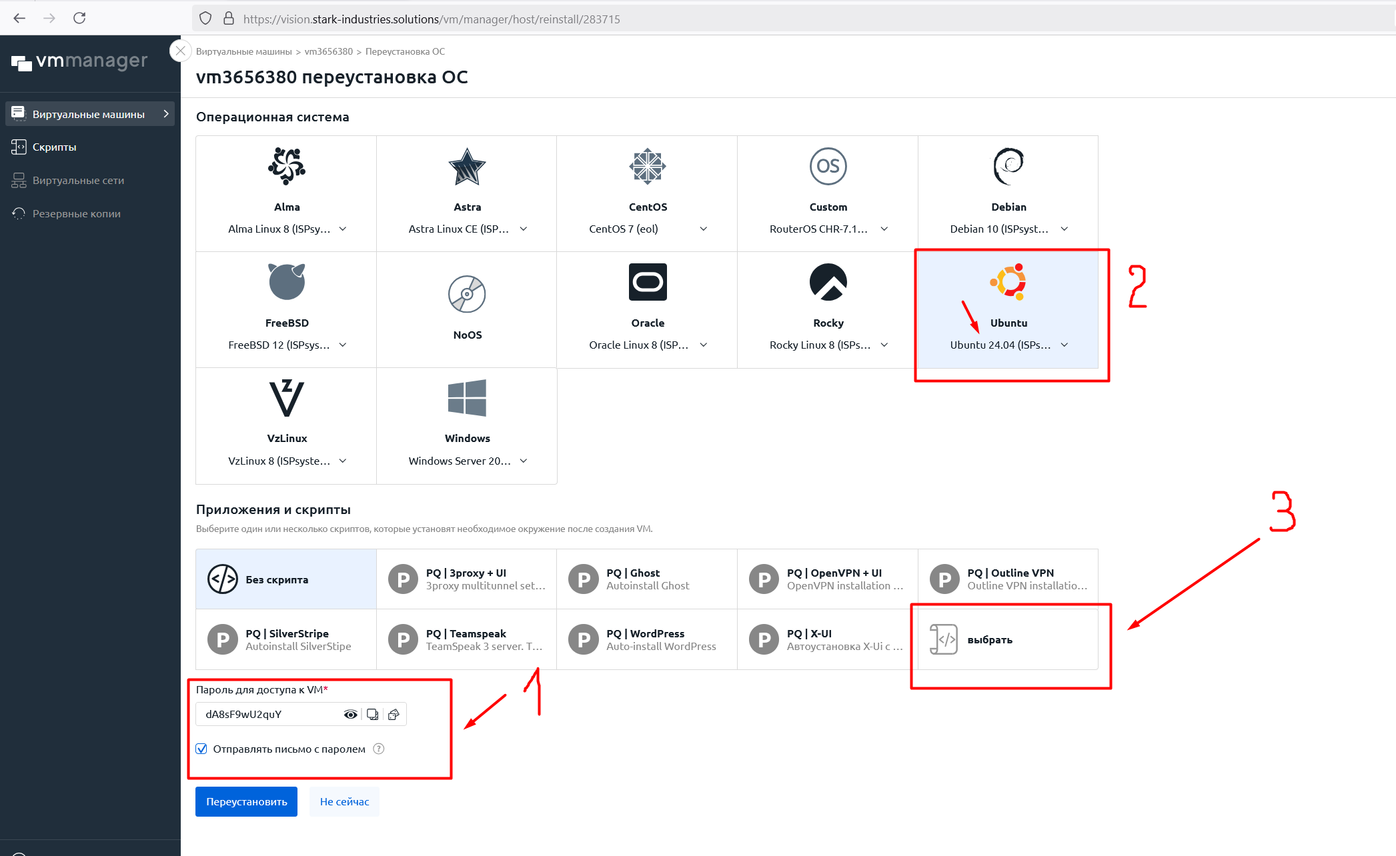Close the reinstall panel with X
Image resolution: width=1396 pixels, height=856 pixels.
(180, 51)
